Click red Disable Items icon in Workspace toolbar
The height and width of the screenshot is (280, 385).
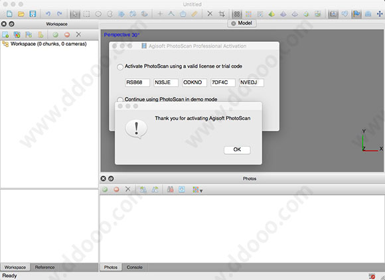tap(67, 35)
